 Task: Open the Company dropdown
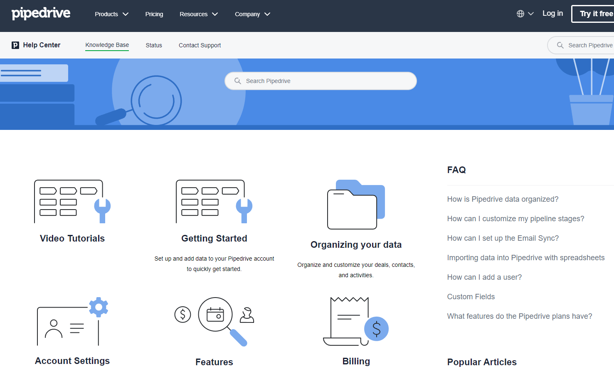click(x=252, y=14)
